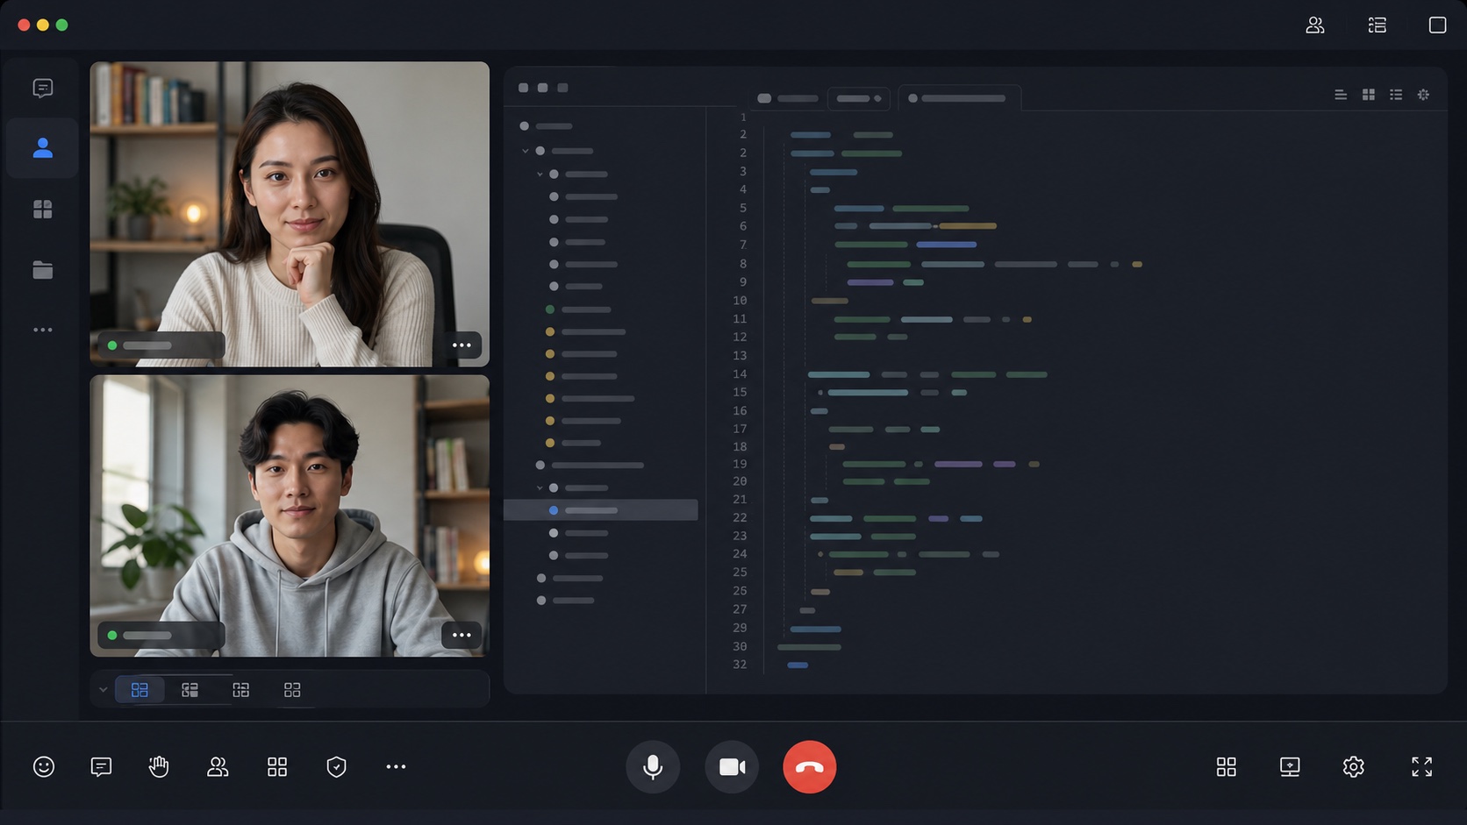Click the bulleted list icon in editor toolbar
Screen dimensions: 1467x825
pyautogui.click(x=1396, y=95)
